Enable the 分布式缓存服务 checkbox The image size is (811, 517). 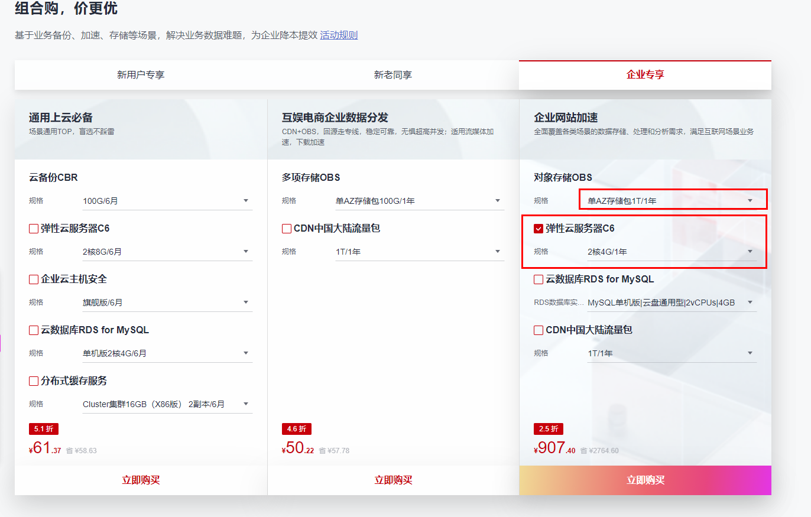[x=34, y=381]
